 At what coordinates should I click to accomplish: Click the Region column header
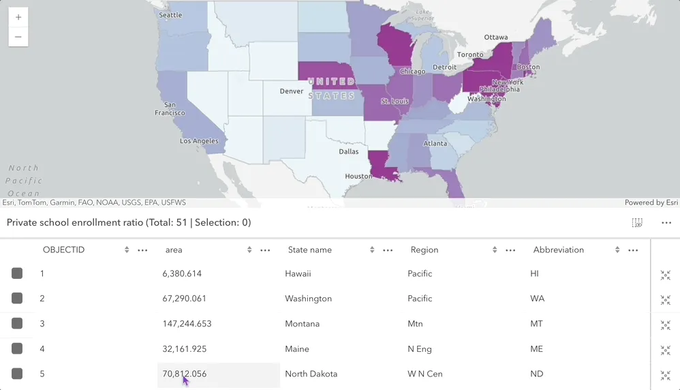(424, 250)
